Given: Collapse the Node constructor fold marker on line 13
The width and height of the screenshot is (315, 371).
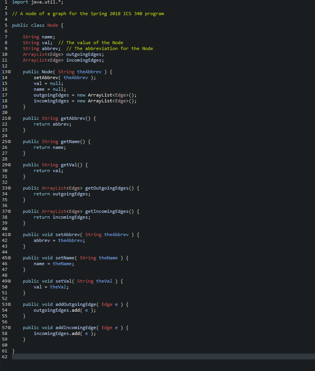Looking at the screenshot, I should (9, 72).
